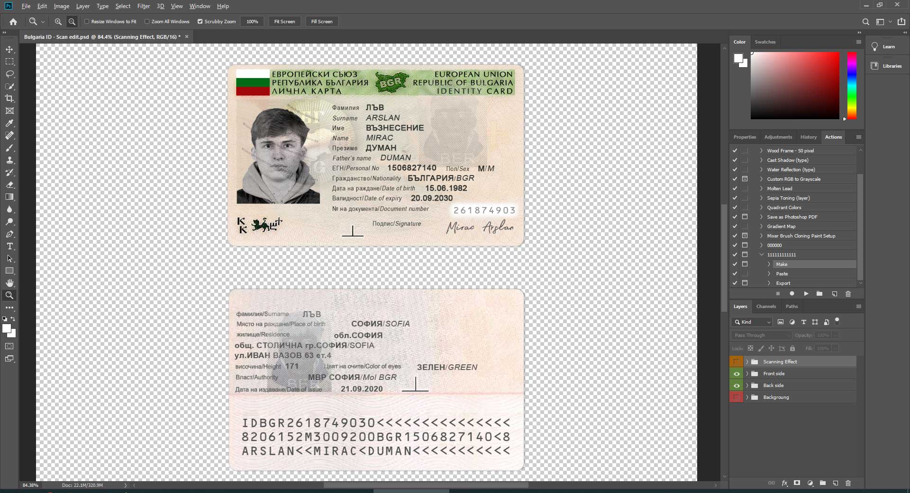Click the Fit Screen button
This screenshot has height=493, width=910.
click(284, 22)
